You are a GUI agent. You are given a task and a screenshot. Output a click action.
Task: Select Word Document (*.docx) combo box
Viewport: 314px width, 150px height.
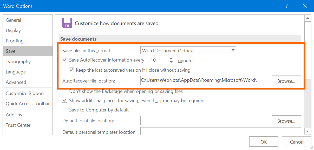click(182, 50)
